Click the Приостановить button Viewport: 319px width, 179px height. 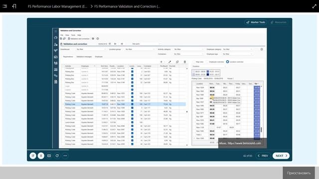(x=299, y=173)
